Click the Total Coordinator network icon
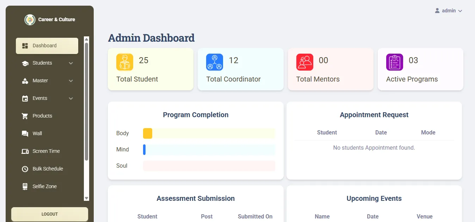Screen dimensions: 475x222 (214, 62)
